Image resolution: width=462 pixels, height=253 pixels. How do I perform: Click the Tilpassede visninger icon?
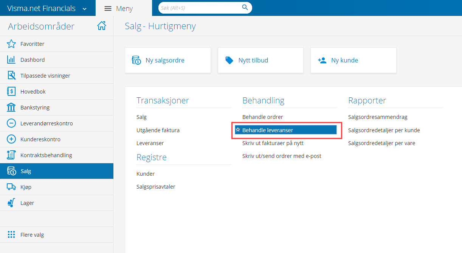pos(11,76)
